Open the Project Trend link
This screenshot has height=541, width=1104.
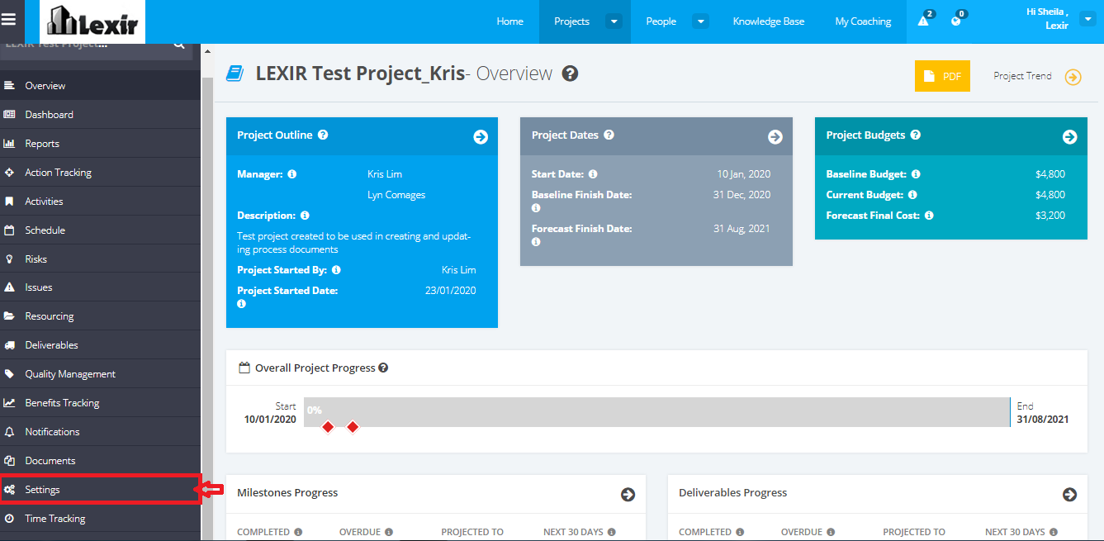click(1022, 76)
